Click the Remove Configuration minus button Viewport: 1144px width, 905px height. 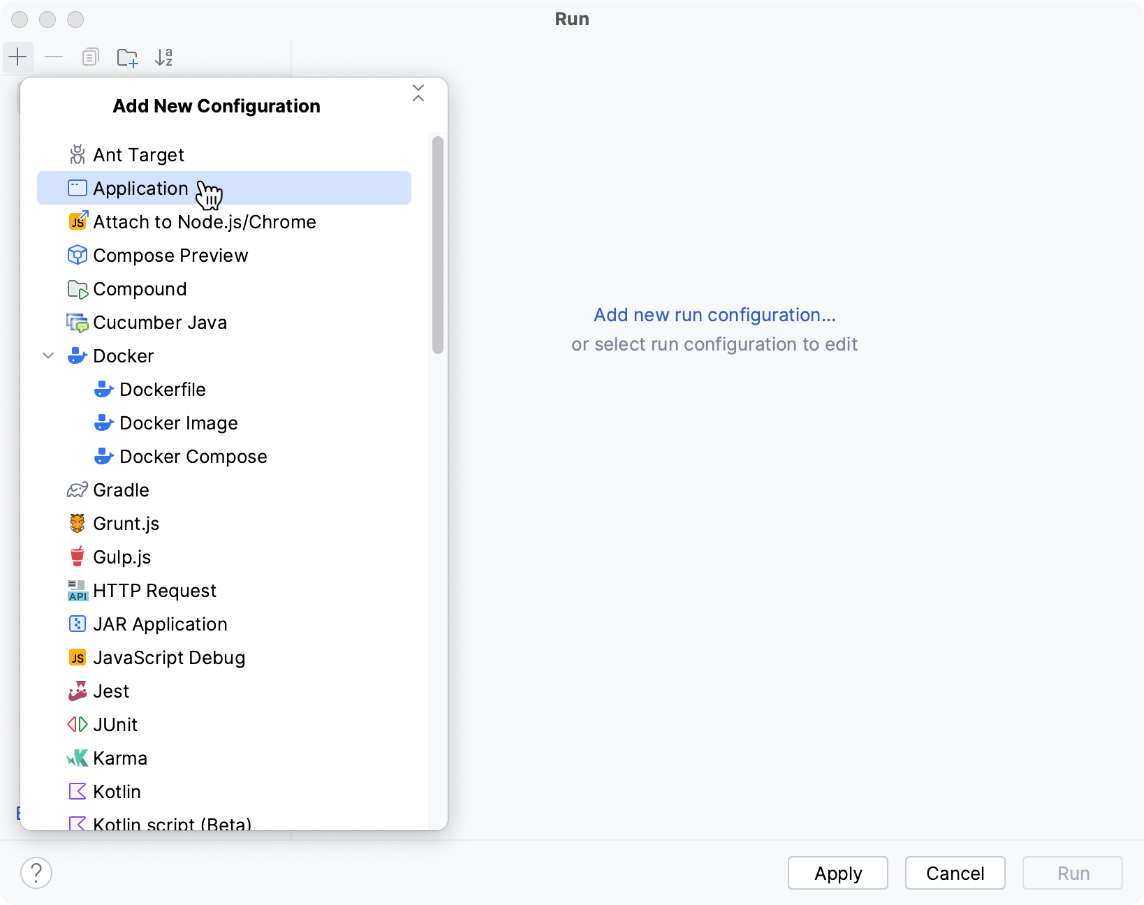click(x=54, y=57)
